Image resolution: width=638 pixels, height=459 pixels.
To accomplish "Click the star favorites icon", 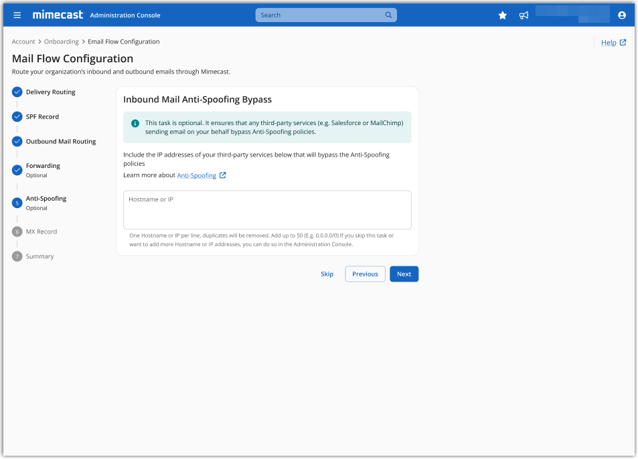I will pyautogui.click(x=503, y=15).
